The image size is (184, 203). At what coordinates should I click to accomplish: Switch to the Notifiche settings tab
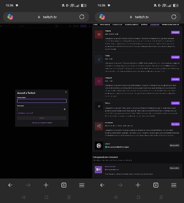tap(144, 25)
